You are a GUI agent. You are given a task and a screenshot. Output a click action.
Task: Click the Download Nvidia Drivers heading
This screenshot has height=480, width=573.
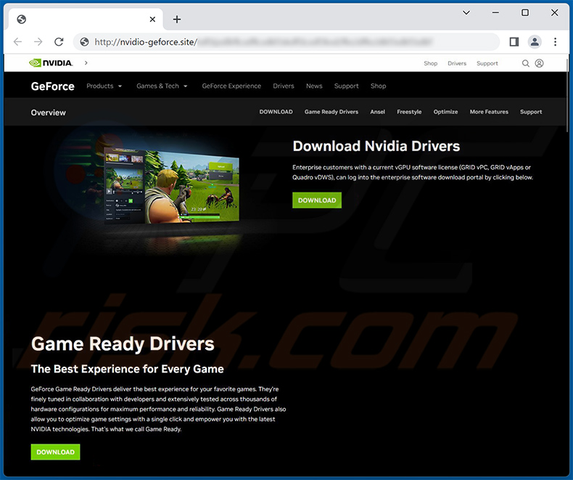click(376, 146)
